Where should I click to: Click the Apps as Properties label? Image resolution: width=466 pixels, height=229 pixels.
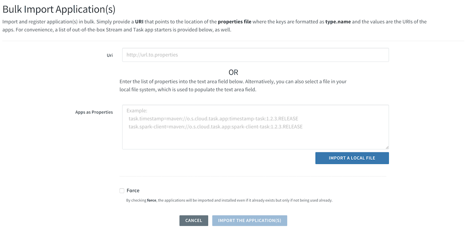click(94, 112)
